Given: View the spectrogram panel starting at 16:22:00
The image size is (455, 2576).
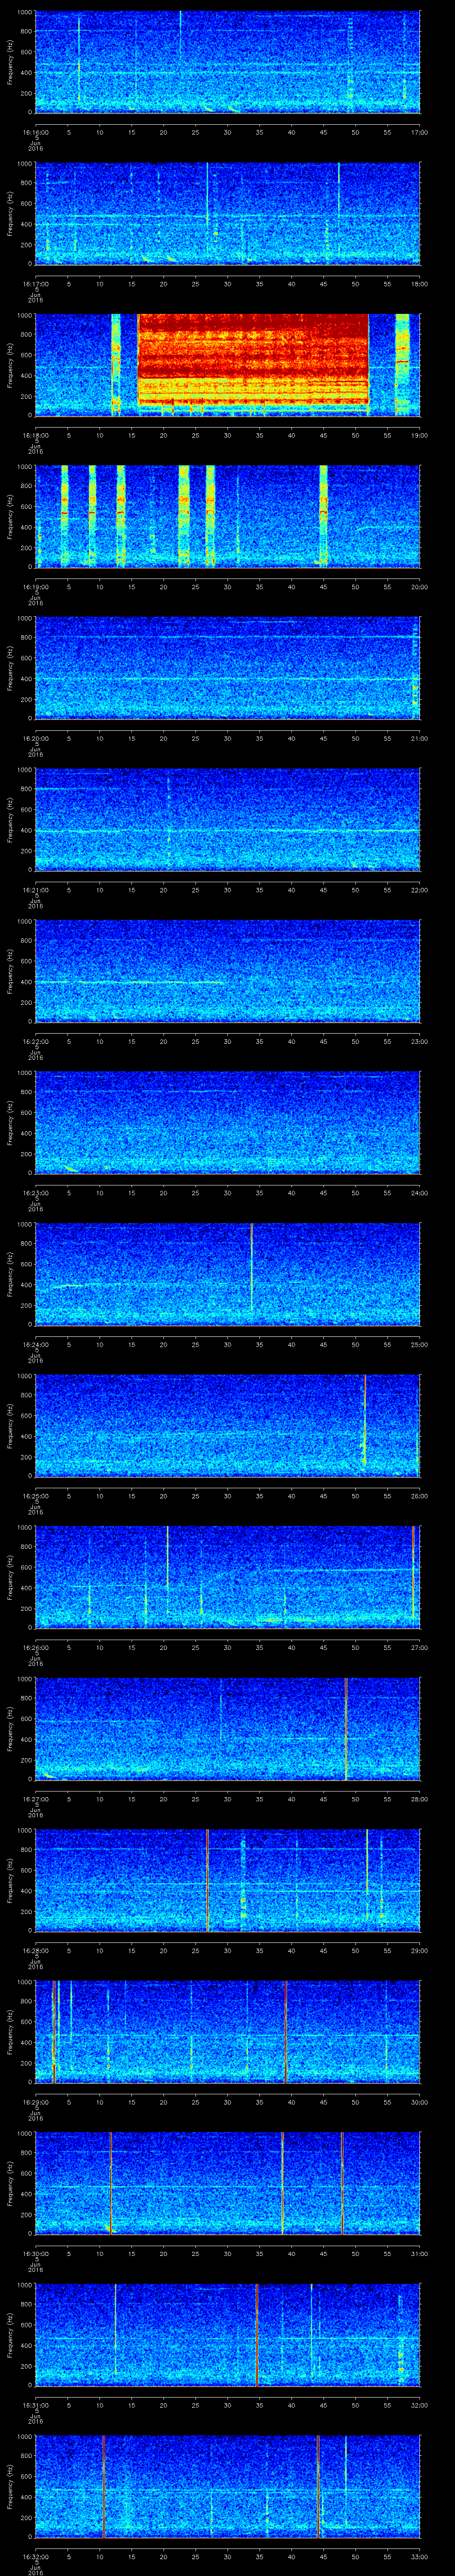Looking at the screenshot, I should tap(227, 971).
